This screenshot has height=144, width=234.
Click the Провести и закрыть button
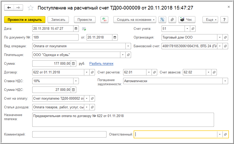pyautogui.click(x=25, y=20)
